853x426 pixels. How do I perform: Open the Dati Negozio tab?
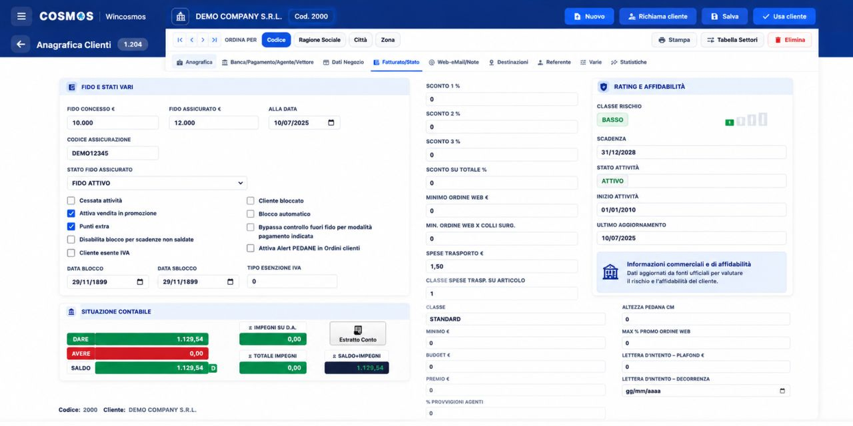click(343, 62)
